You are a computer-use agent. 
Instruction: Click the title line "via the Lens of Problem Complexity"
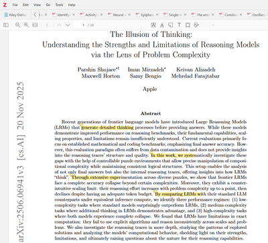tap(151, 55)
